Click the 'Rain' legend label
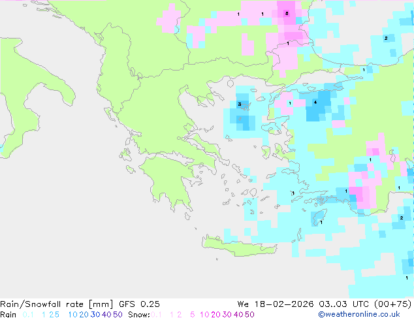 click(x=8, y=315)
